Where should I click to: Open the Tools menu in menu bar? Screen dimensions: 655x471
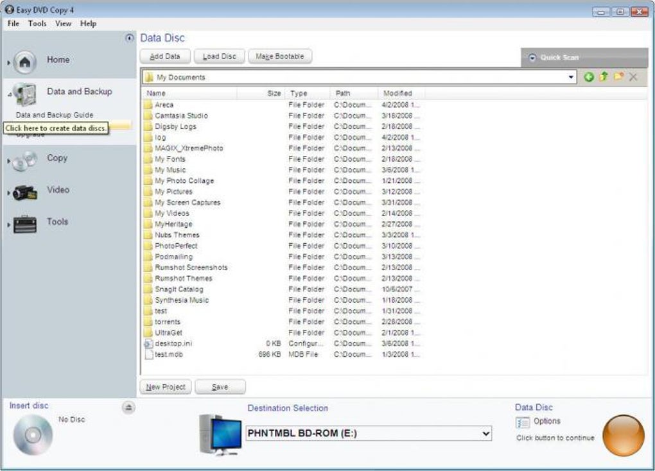[37, 23]
